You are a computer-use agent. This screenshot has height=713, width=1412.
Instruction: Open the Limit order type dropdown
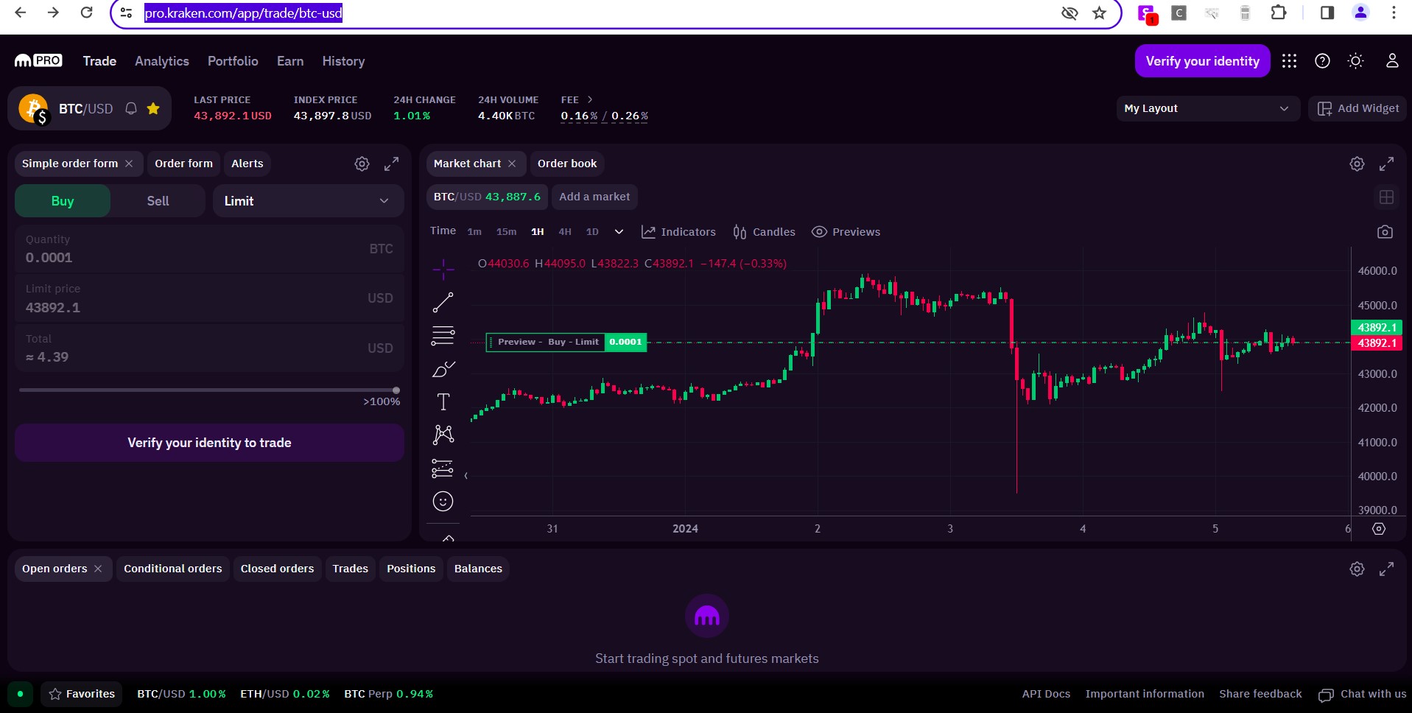pos(308,201)
